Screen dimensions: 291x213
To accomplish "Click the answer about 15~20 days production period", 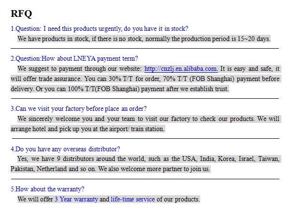I will click(144, 39).
